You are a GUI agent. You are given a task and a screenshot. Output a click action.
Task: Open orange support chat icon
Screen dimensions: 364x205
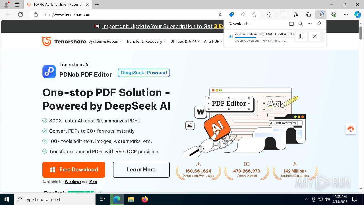click(x=351, y=129)
